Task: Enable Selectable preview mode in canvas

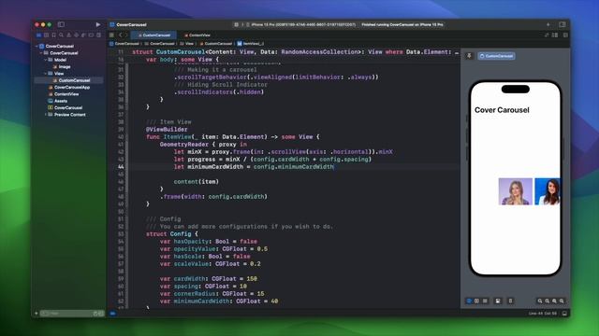Action: (x=476, y=301)
